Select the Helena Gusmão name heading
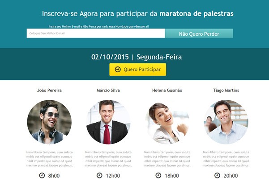 (167, 91)
